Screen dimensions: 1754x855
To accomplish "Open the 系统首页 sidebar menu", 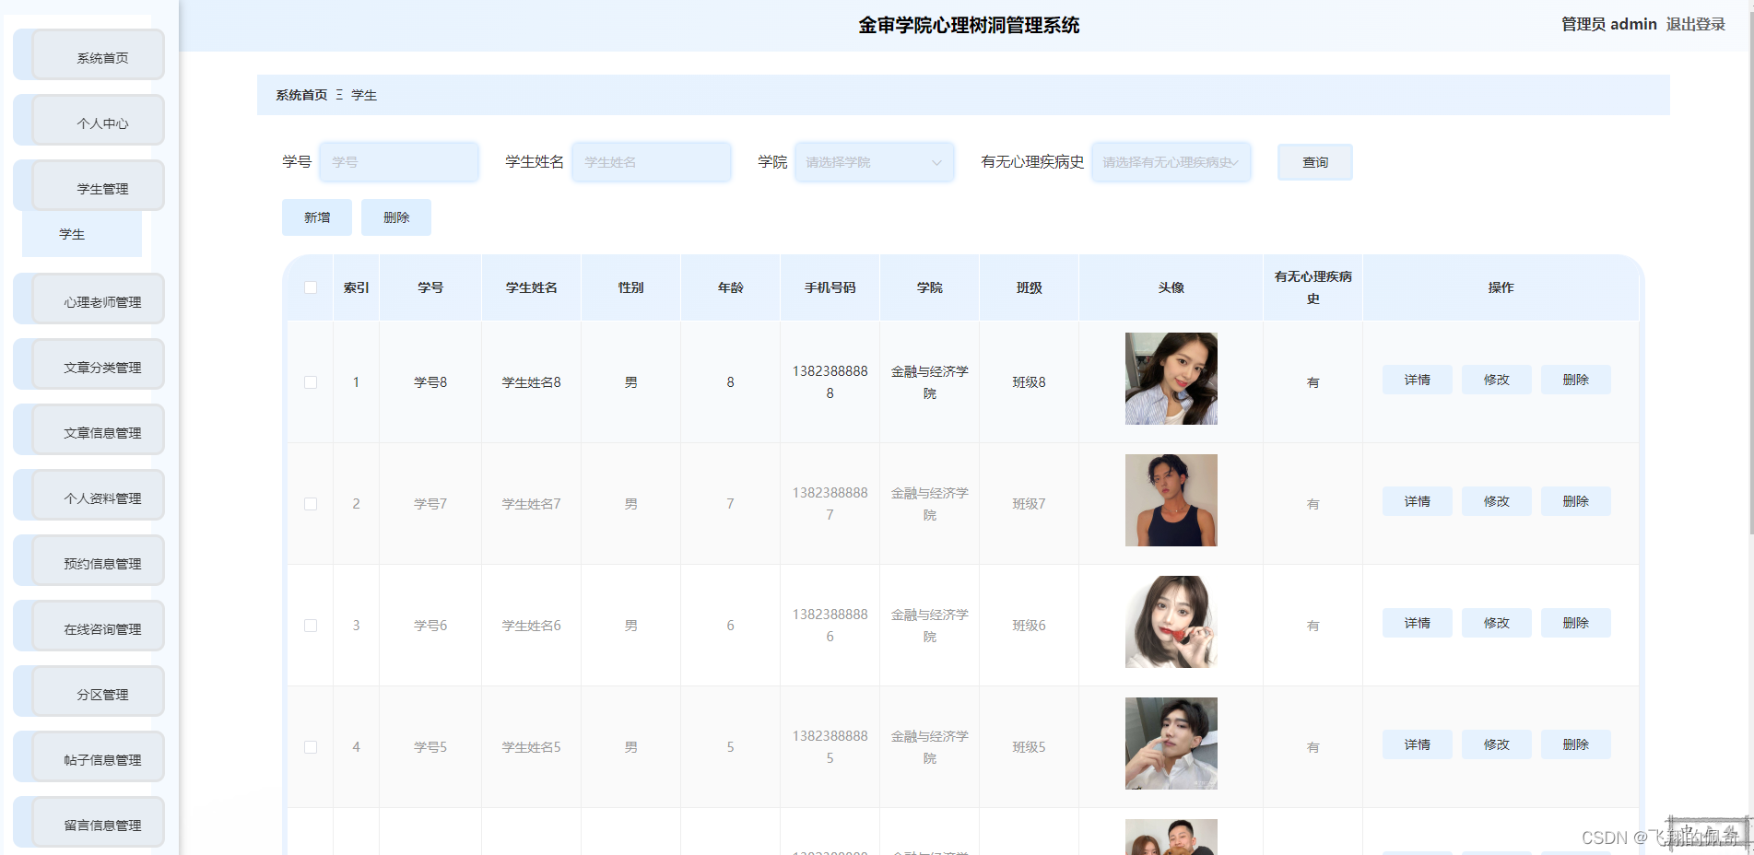I will tap(89, 55).
